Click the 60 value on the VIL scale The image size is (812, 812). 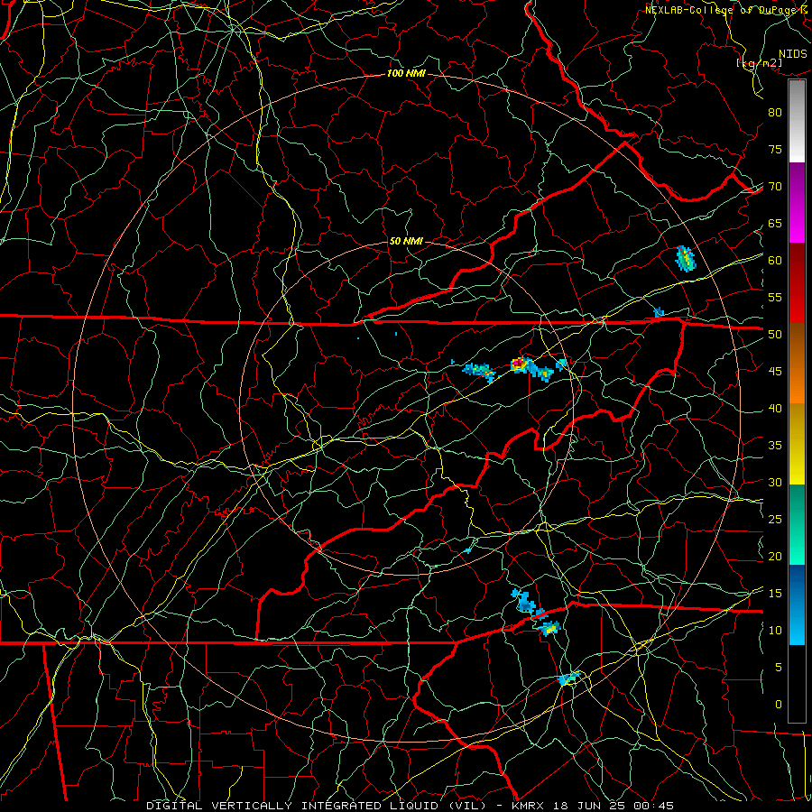coord(775,261)
